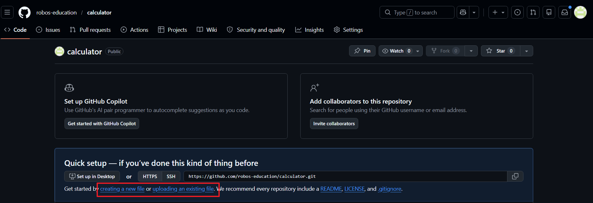Image resolution: width=593 pixels, height=203 pixels.
Task: Select the Code tab
Action: 15,30
